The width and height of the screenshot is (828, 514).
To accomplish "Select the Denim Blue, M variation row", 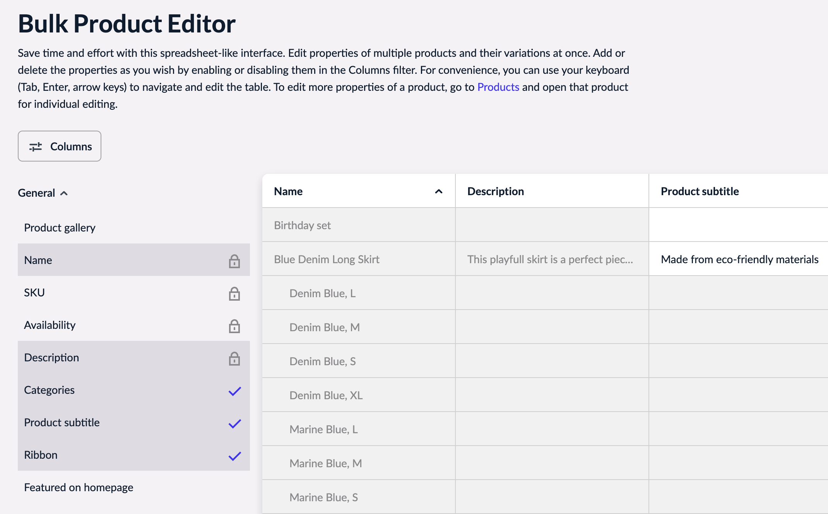I will click(x=359, y=327).
